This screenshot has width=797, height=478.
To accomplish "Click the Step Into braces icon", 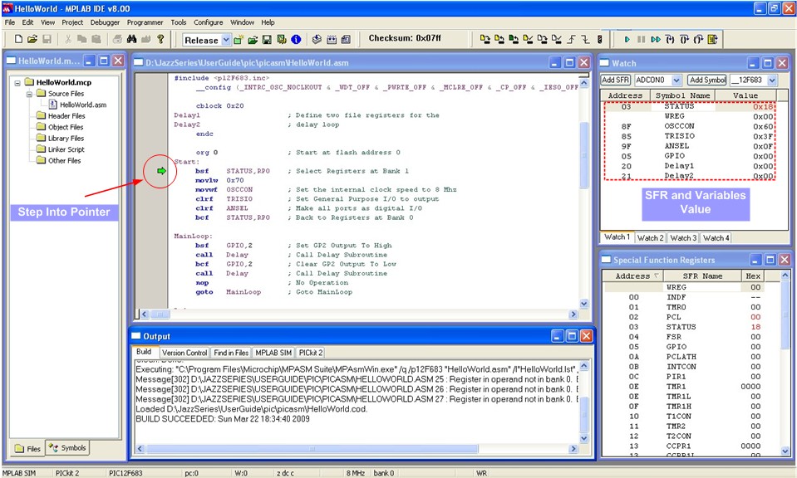I will [x=670, y=39].
